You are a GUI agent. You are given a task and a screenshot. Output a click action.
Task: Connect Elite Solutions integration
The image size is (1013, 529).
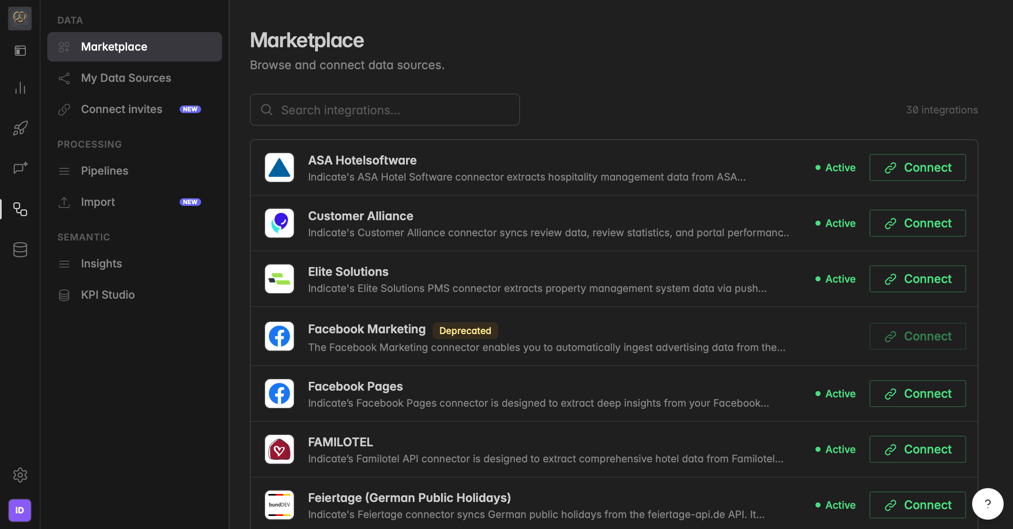(918, 279)
